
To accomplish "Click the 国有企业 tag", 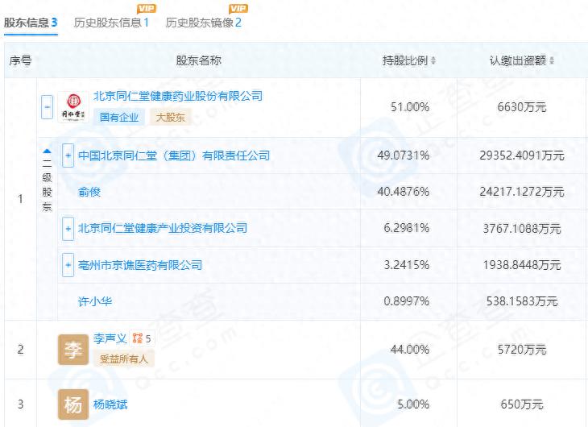I will point(119,117).
